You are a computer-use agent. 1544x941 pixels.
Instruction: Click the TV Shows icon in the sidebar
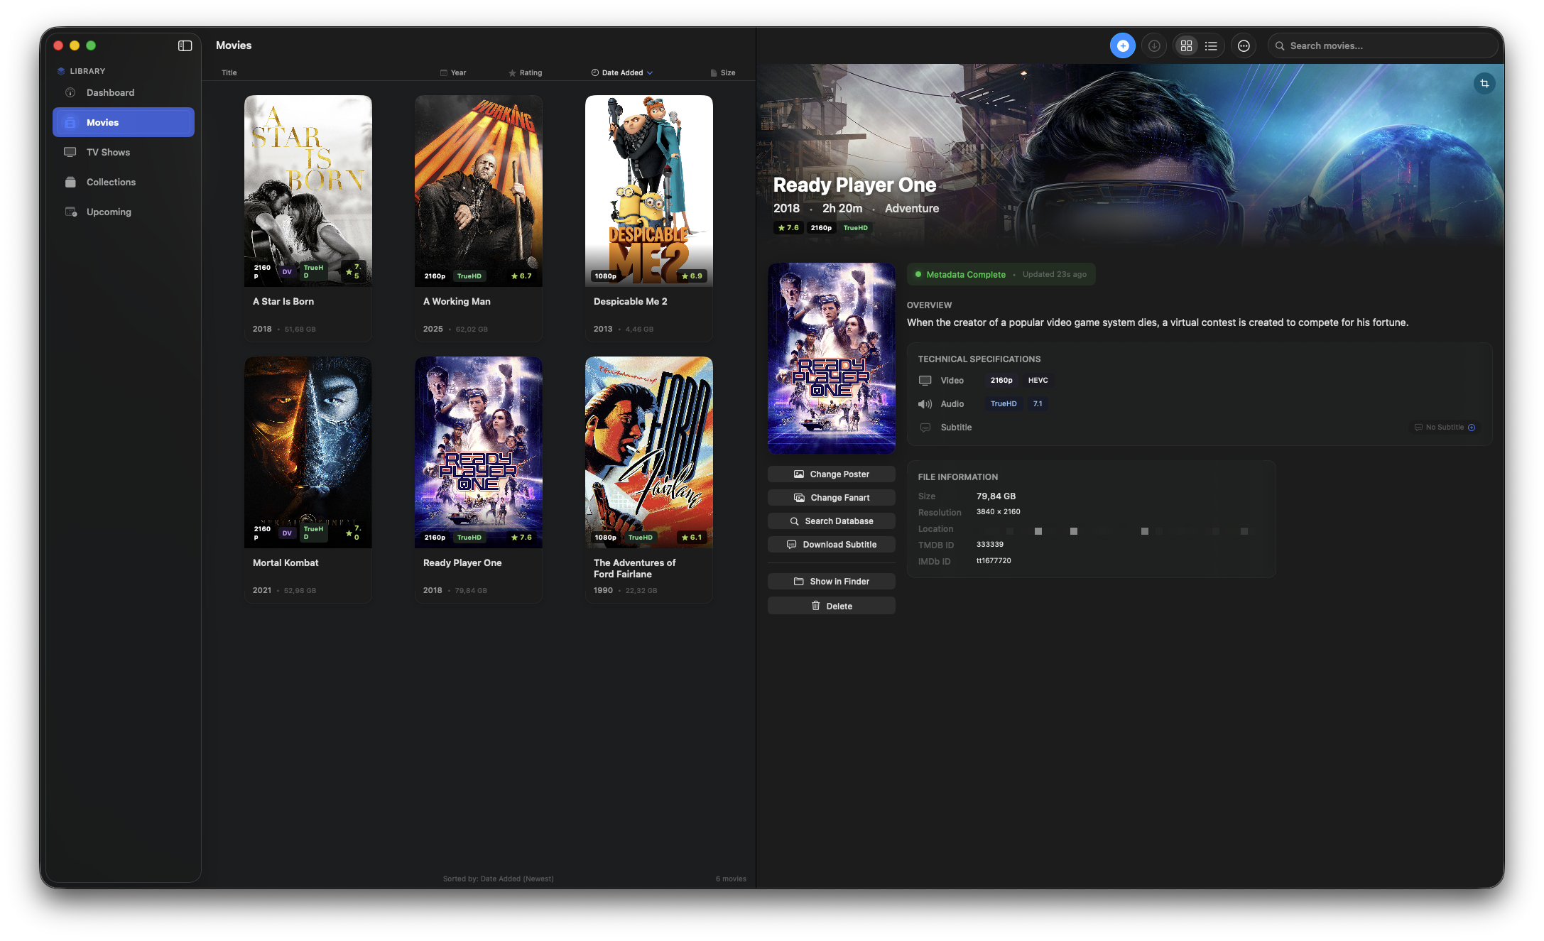point(70,152)
